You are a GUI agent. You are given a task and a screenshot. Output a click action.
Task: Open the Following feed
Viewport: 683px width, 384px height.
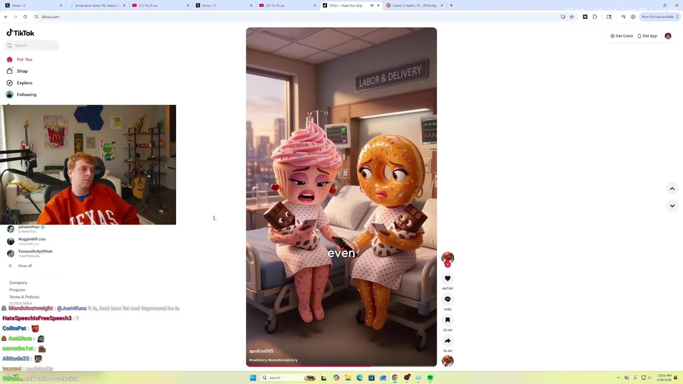22,94
